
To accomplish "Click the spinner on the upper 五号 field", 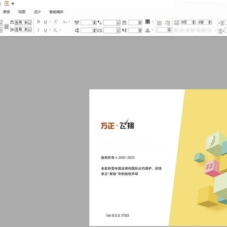I will click(x=26, y=23).
